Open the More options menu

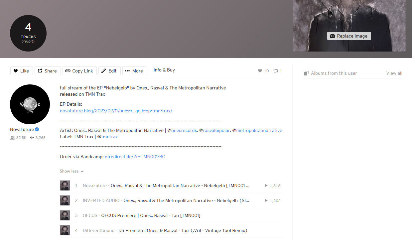(134, 70)
